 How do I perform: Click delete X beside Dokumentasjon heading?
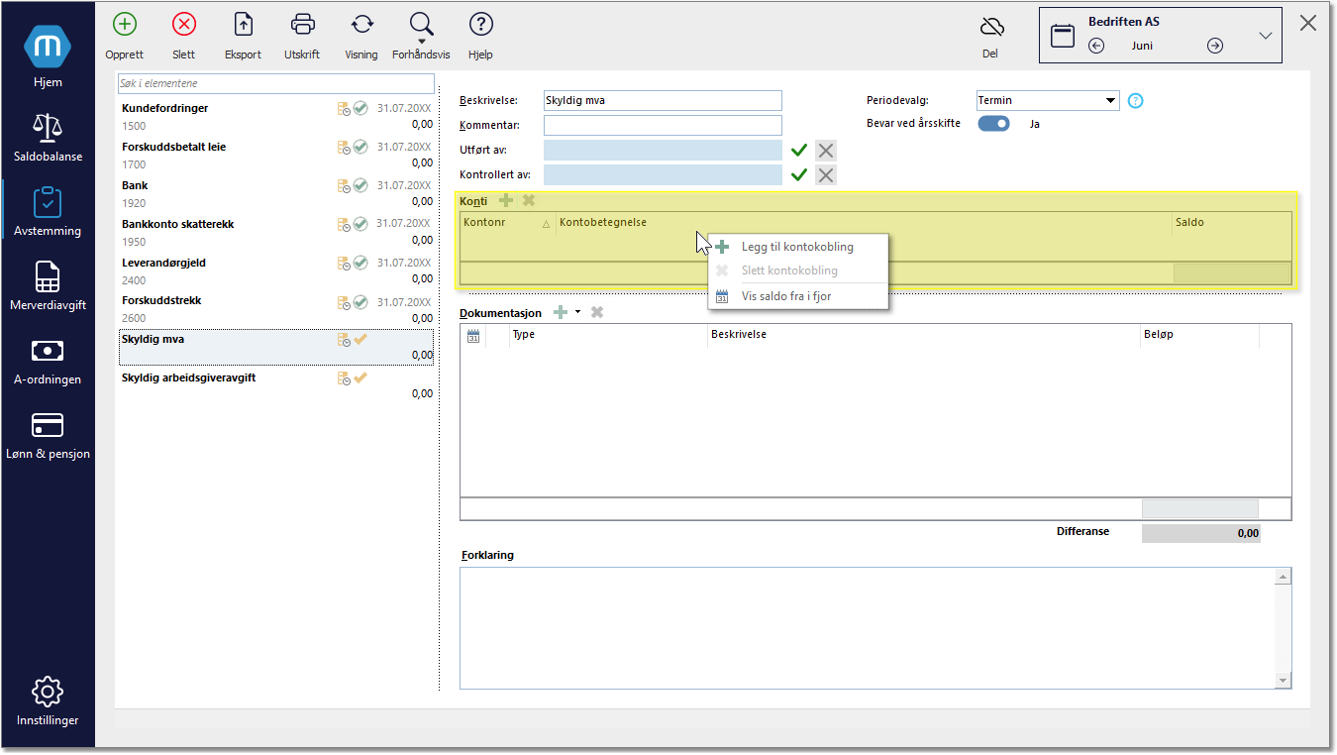(x=597, y=312)
